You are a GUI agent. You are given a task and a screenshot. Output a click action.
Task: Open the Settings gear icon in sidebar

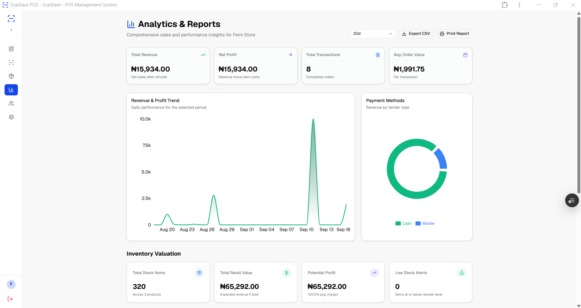click(x=11, y=117)
